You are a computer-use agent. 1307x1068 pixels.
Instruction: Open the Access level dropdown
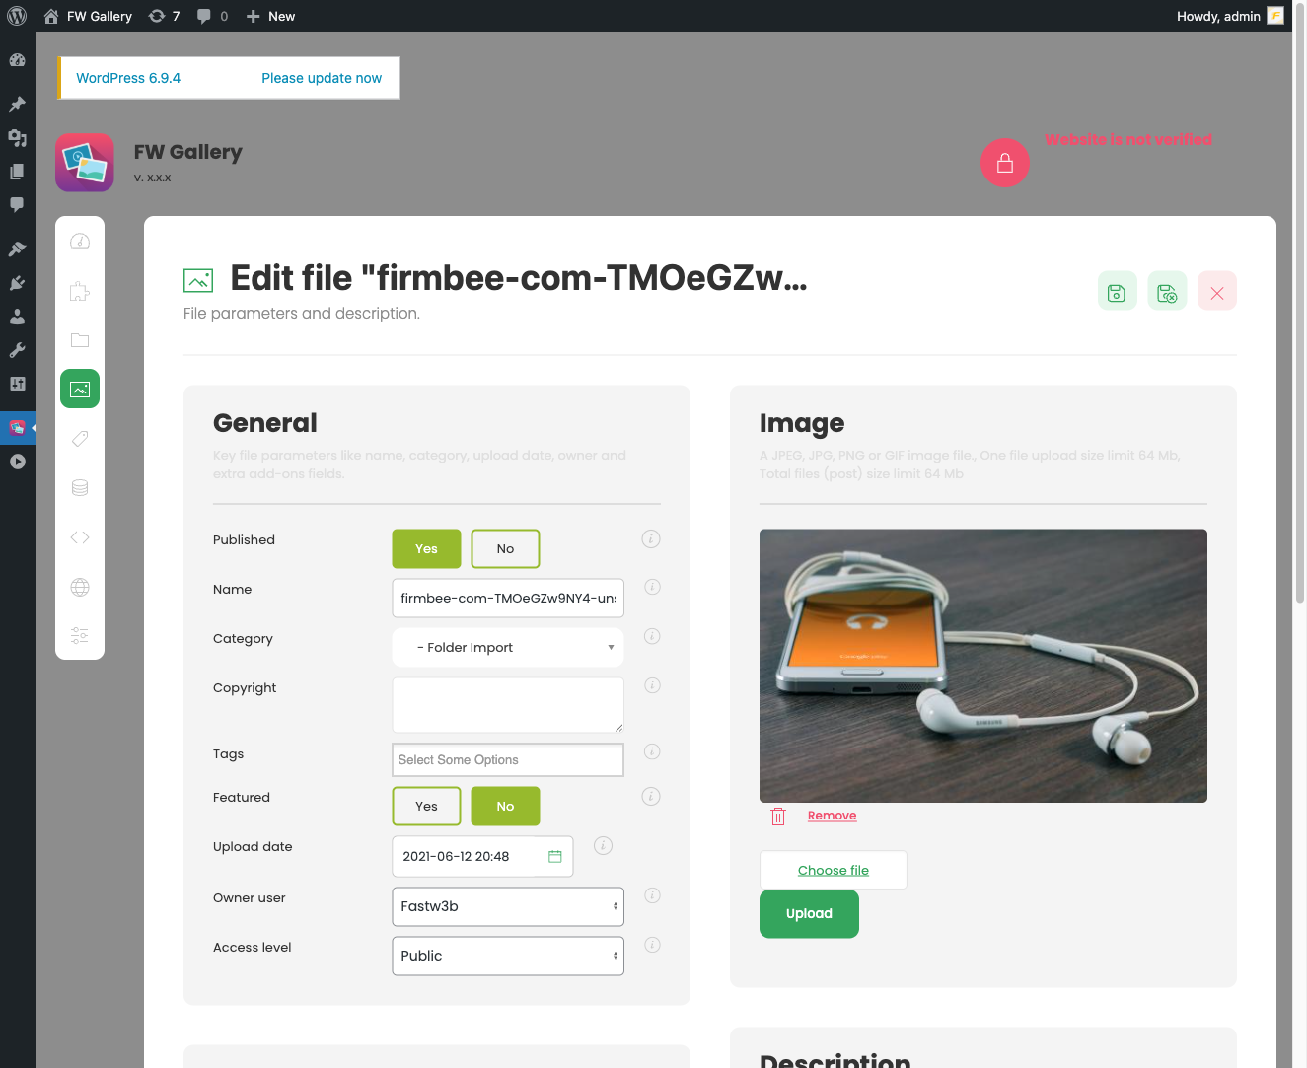coord(507,956)
